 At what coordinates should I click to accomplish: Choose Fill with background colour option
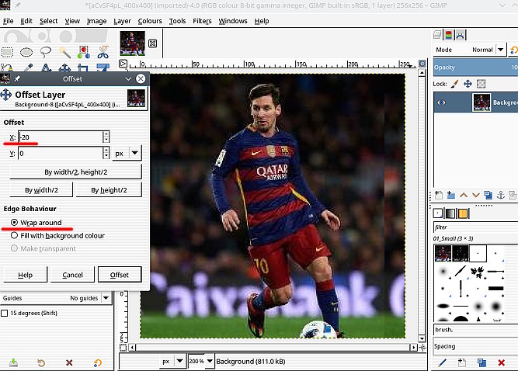pos(15,235)
